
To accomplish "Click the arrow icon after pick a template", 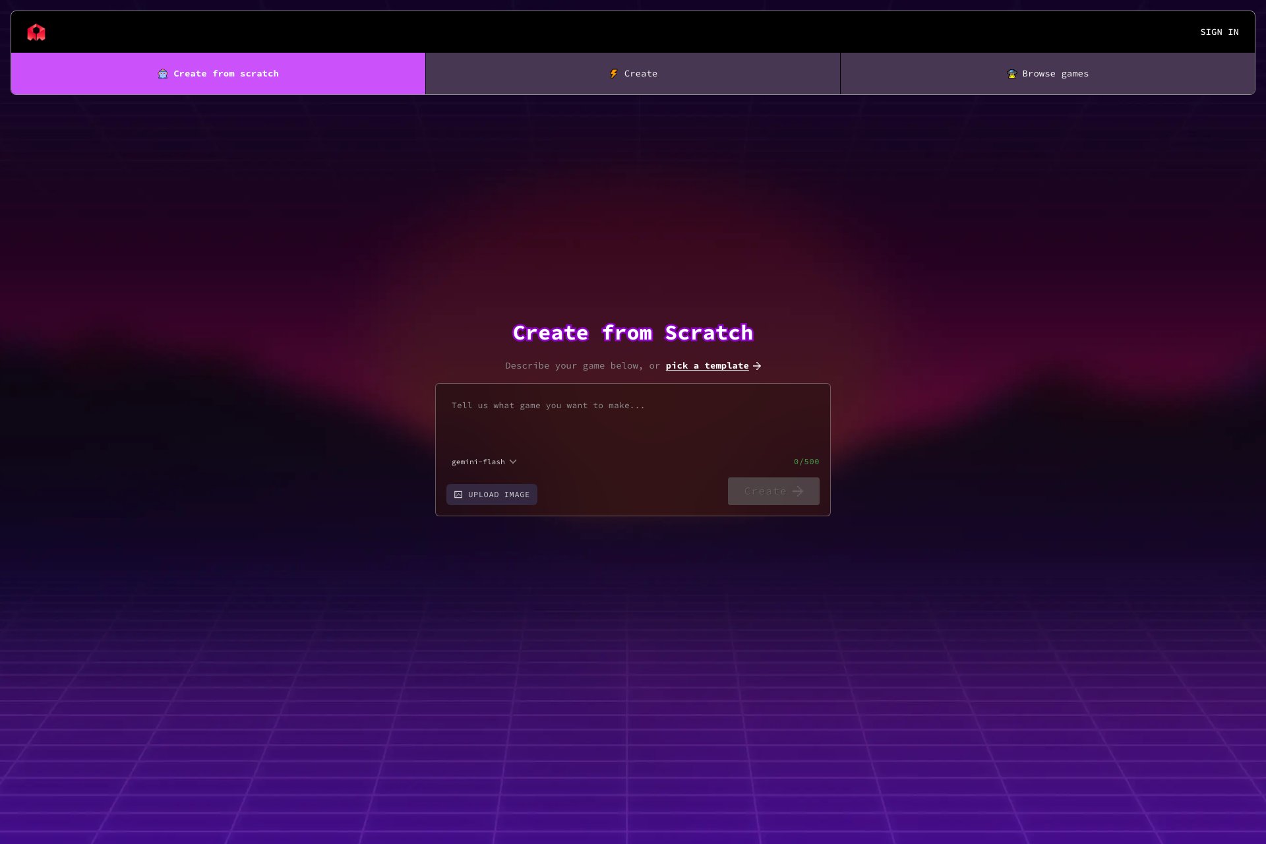I will (x=757, y=366).
